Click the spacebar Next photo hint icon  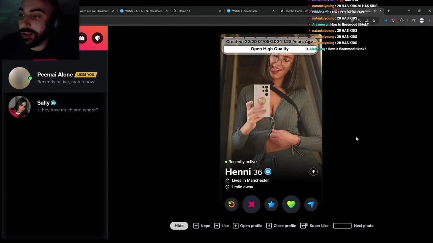342,226
